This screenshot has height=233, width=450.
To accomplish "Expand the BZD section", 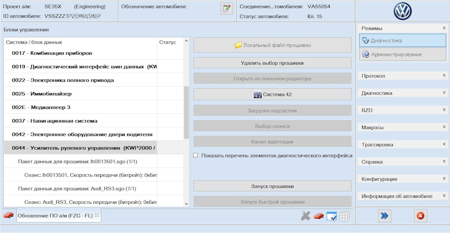I will [x=444, y=110].
